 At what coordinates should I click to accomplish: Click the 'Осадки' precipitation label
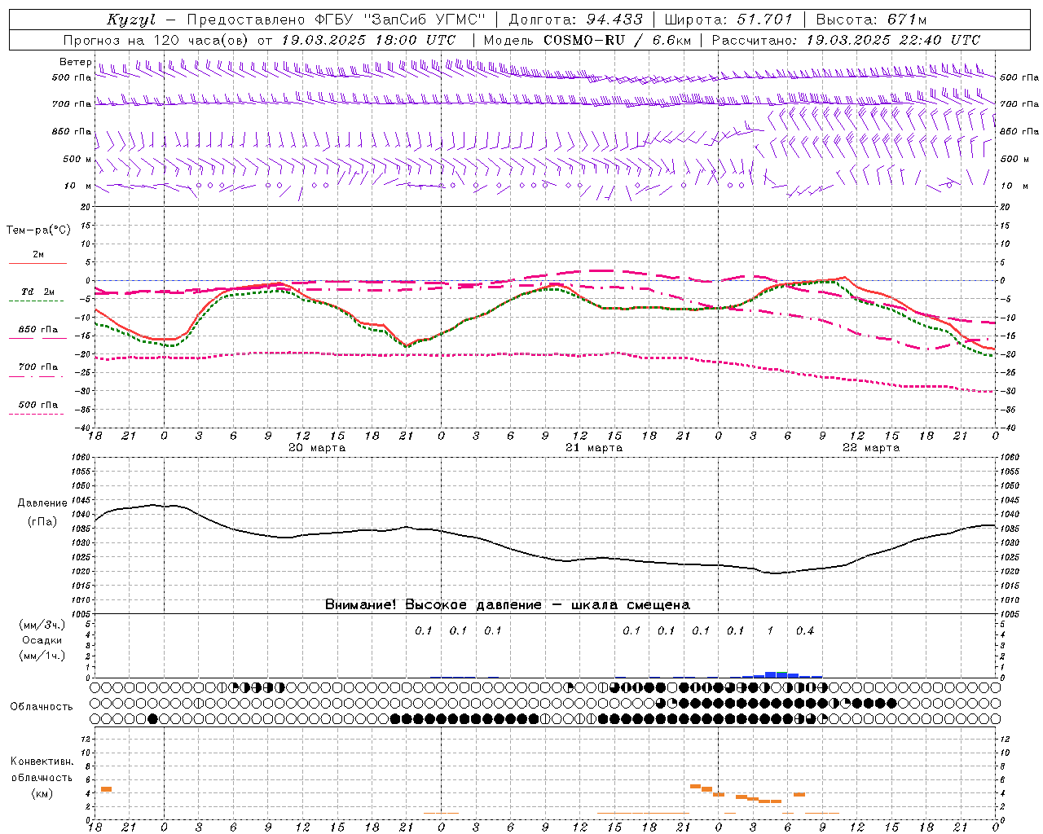tap(42, 640)
